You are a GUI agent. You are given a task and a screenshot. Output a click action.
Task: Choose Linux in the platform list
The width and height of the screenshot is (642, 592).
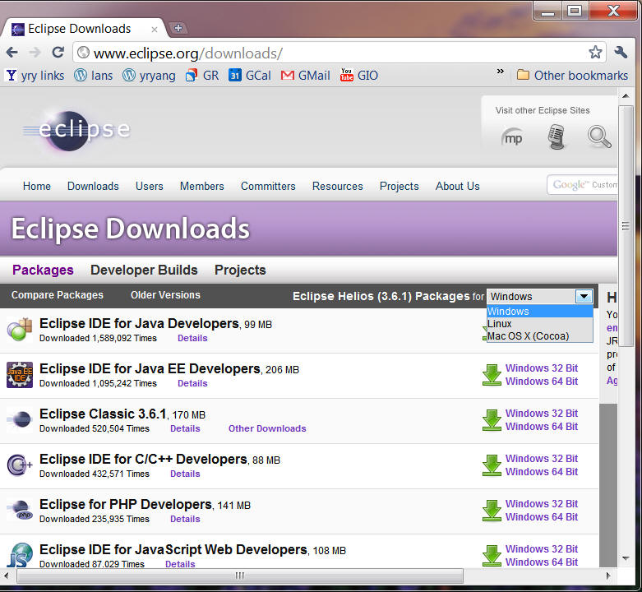(x=539, y=323)
